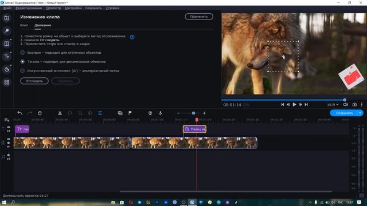Click the rotate clip icon
Screen dimensions: 367x206
click(x=70, y=113)
